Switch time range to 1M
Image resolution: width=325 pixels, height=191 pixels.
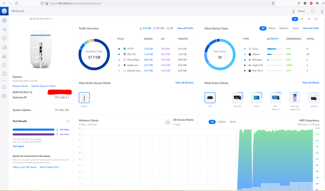pos(309,19)
